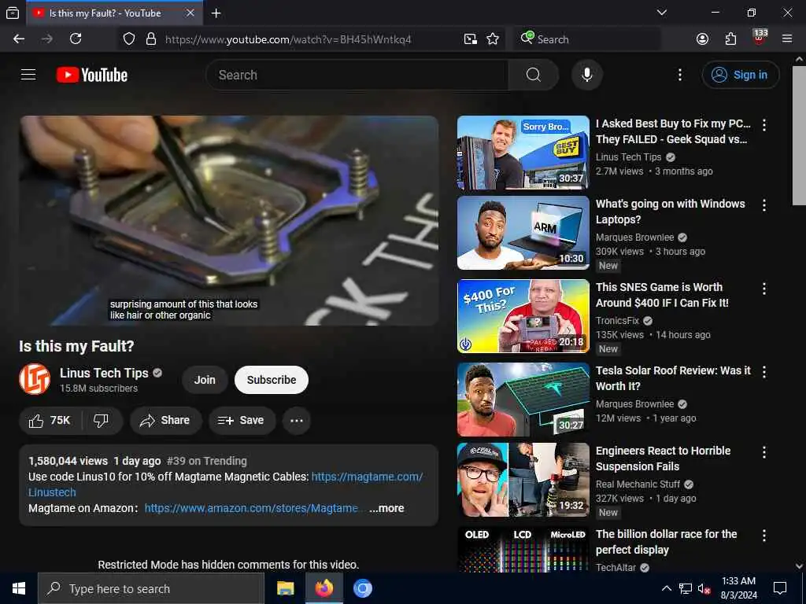
Task: Open $400 SNES game video thumbnail
Action: [x=523, y=316]
